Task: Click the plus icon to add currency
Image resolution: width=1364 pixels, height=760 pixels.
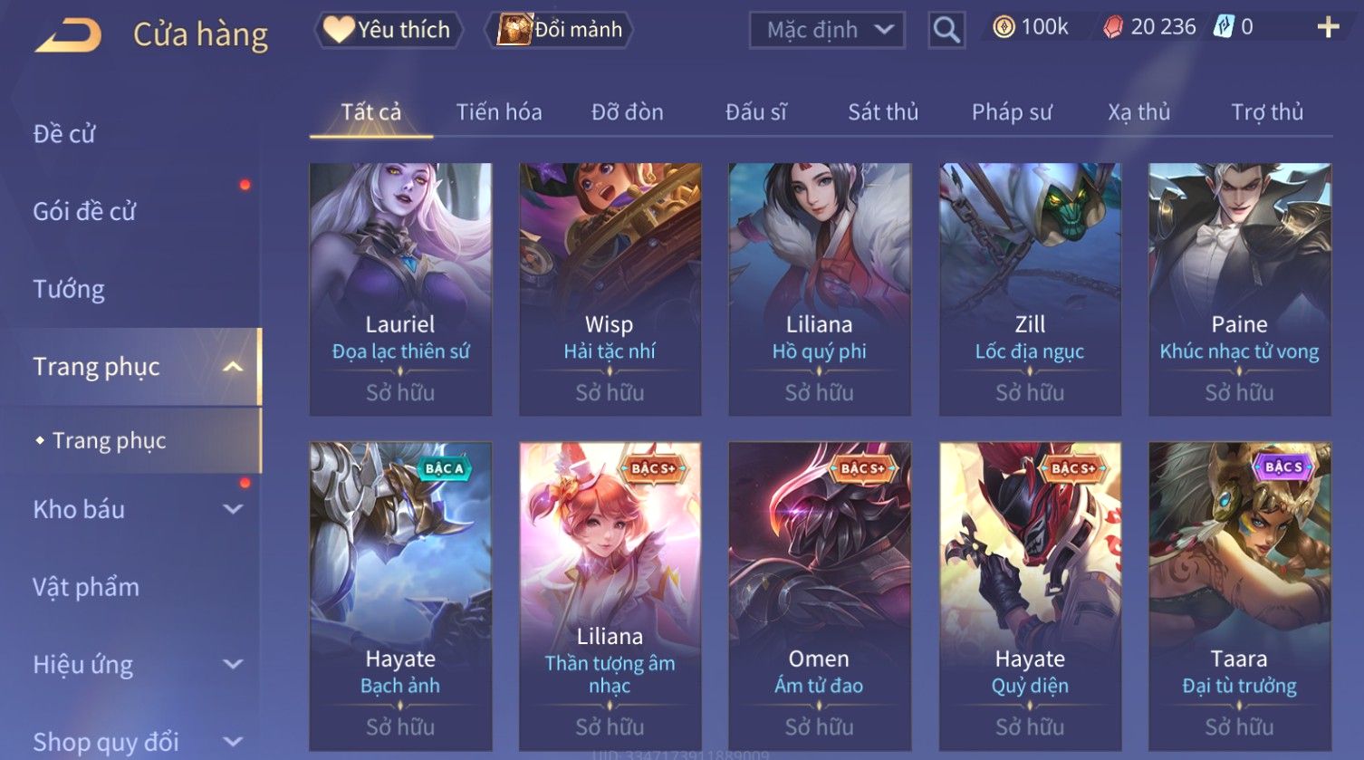Action: coord(1328,27)
